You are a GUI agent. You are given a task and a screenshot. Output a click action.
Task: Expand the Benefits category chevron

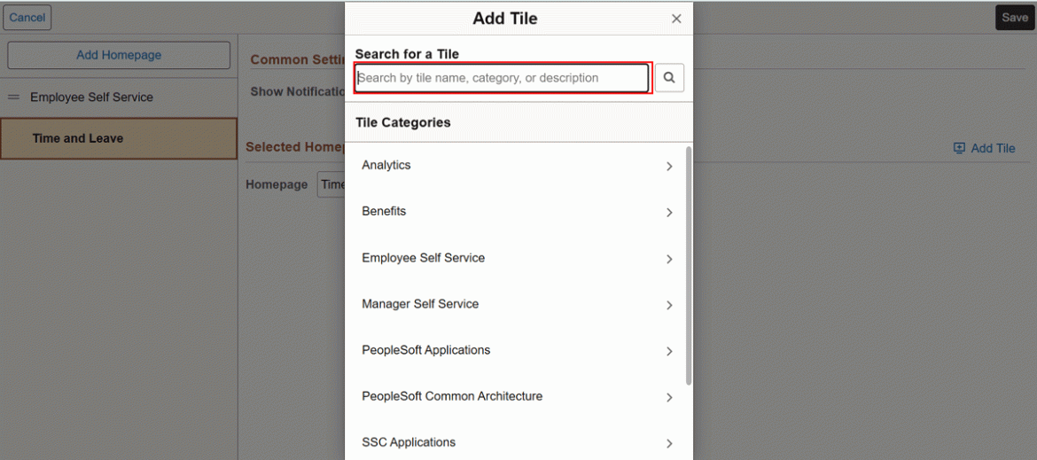pos(669,213)
